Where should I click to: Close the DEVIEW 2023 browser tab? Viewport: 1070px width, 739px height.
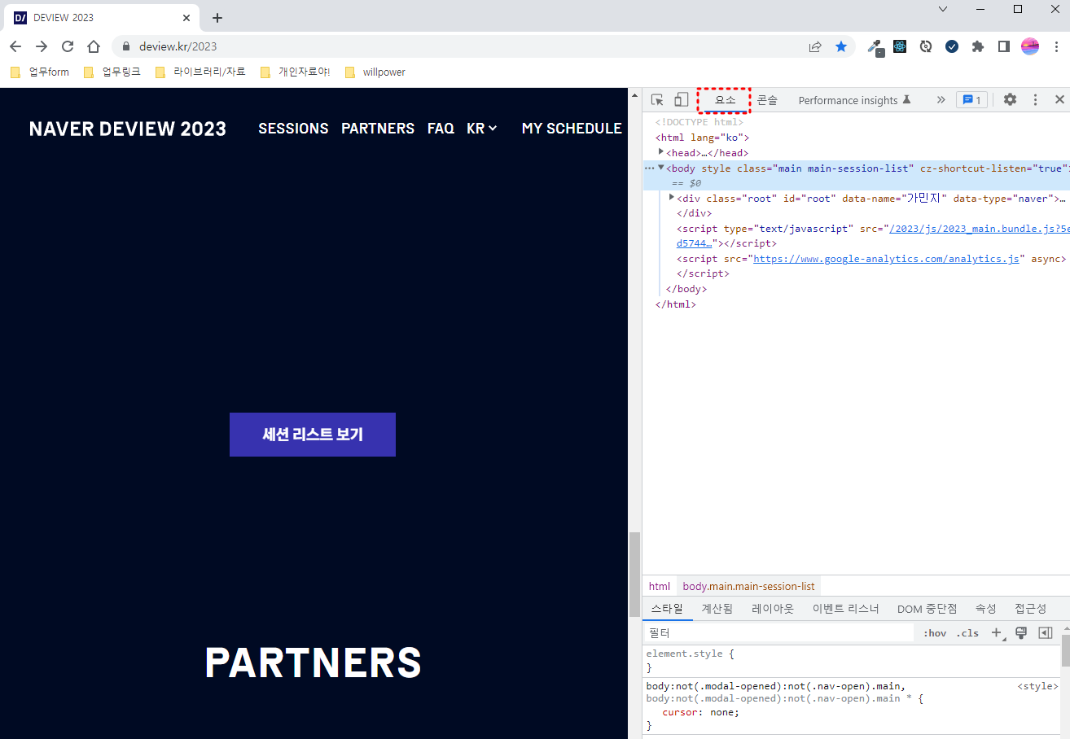186,18
